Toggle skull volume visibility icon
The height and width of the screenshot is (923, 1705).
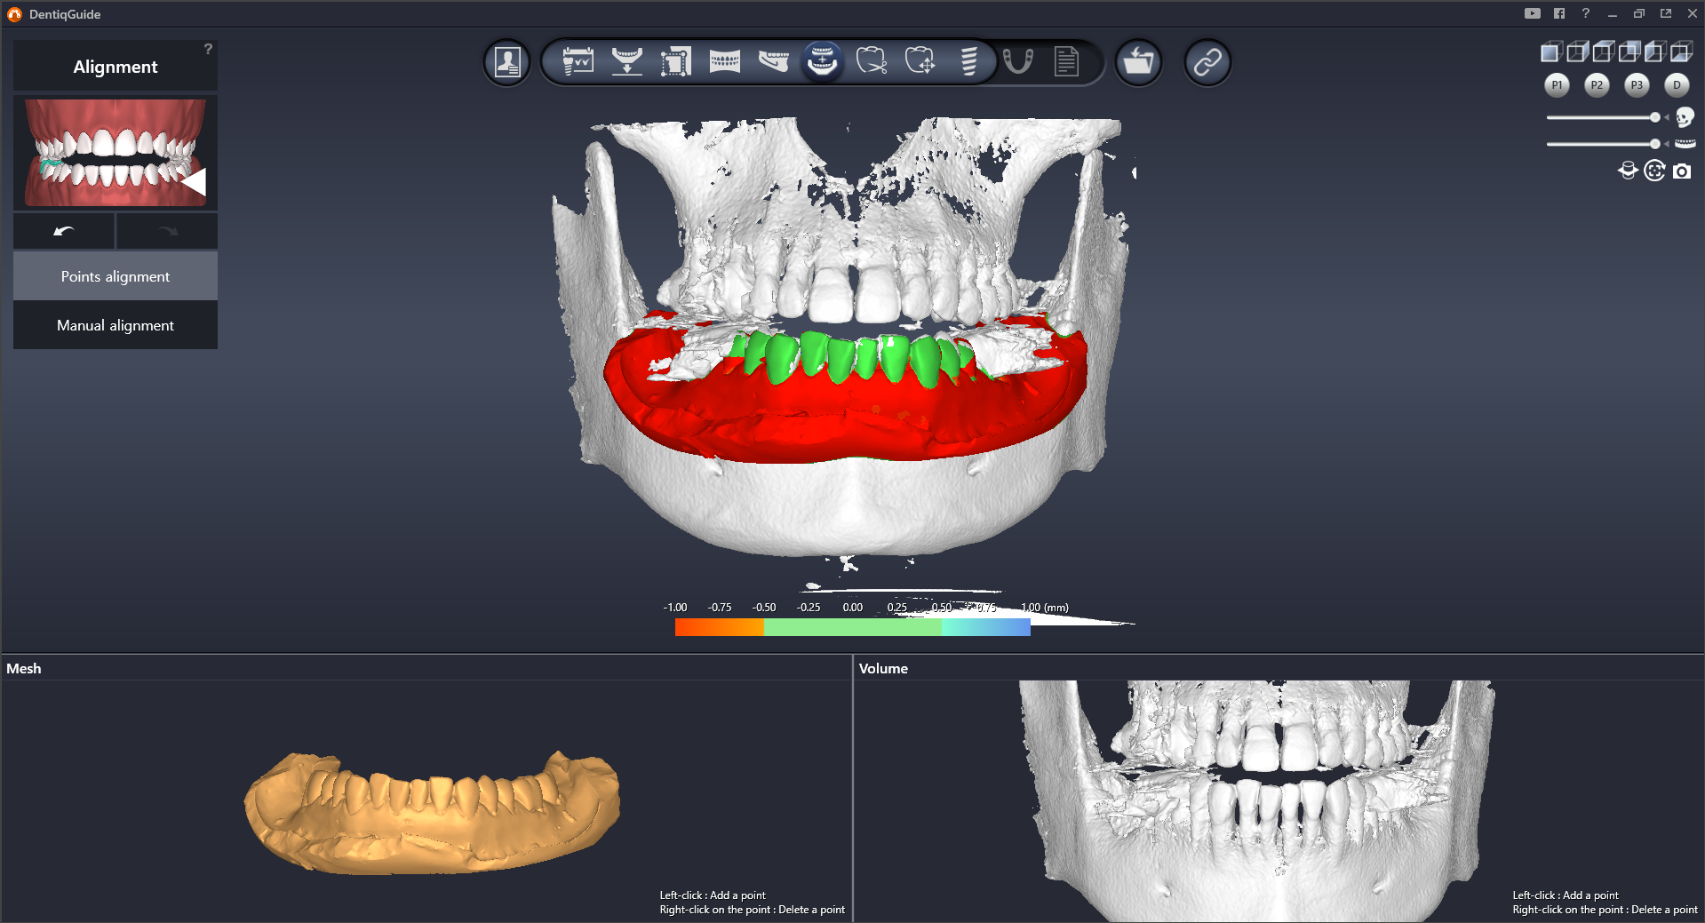click(1685, 117)
